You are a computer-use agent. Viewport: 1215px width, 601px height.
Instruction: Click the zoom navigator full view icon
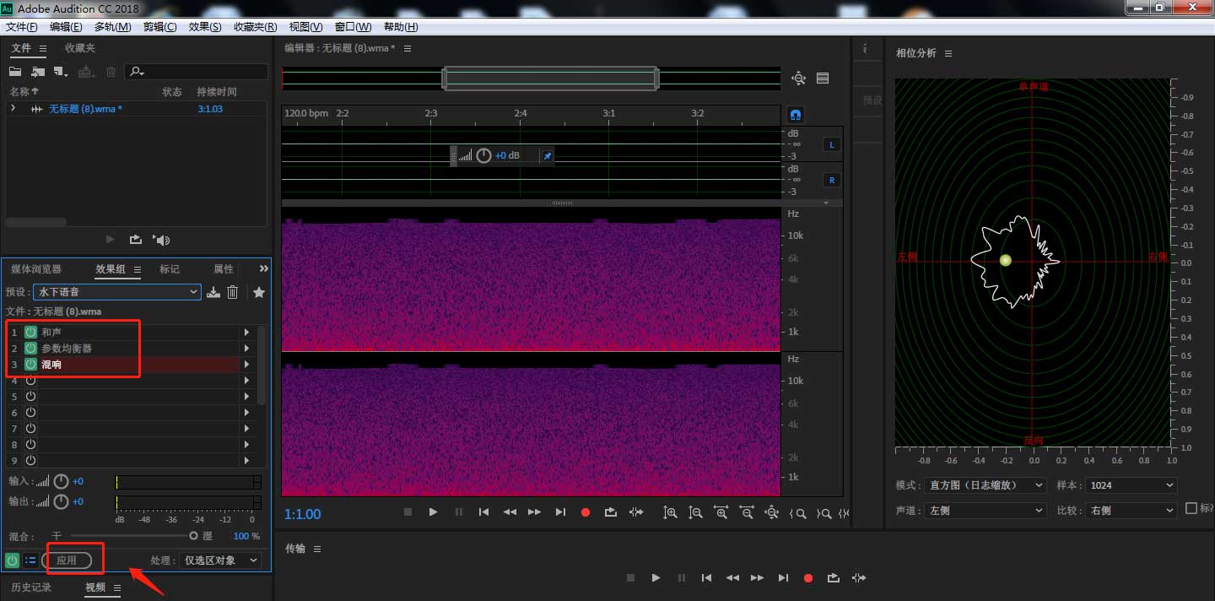click(x=798, y=79)
